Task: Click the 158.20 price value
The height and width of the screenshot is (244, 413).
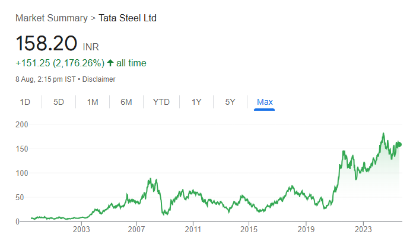Action: [46, 44]
